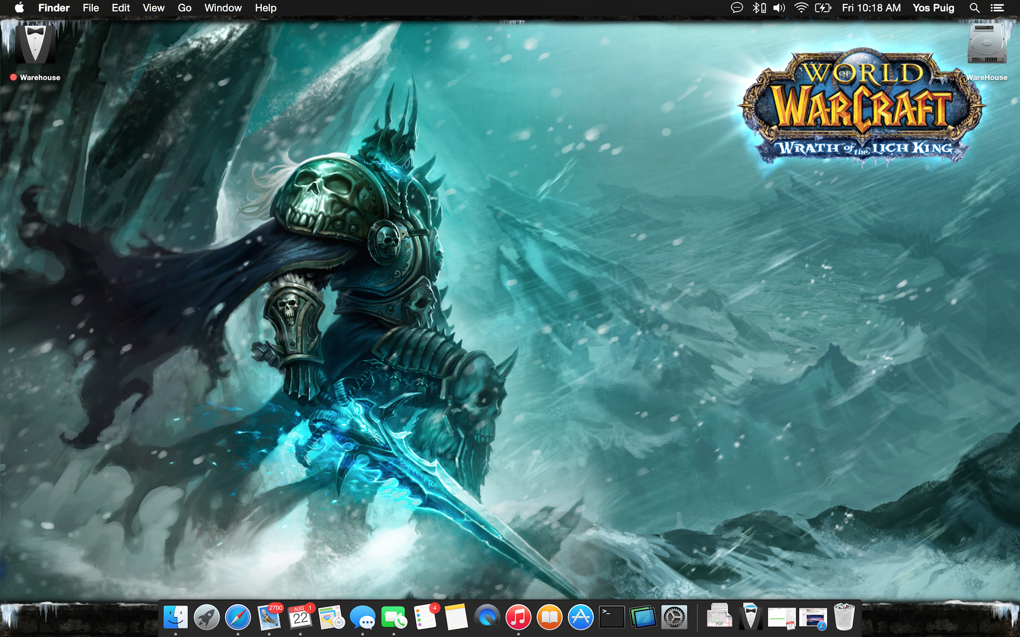Select WareHouse hard drive on desktop
The width and height of the screenshot is (1020, 637).
coord(987,43)
